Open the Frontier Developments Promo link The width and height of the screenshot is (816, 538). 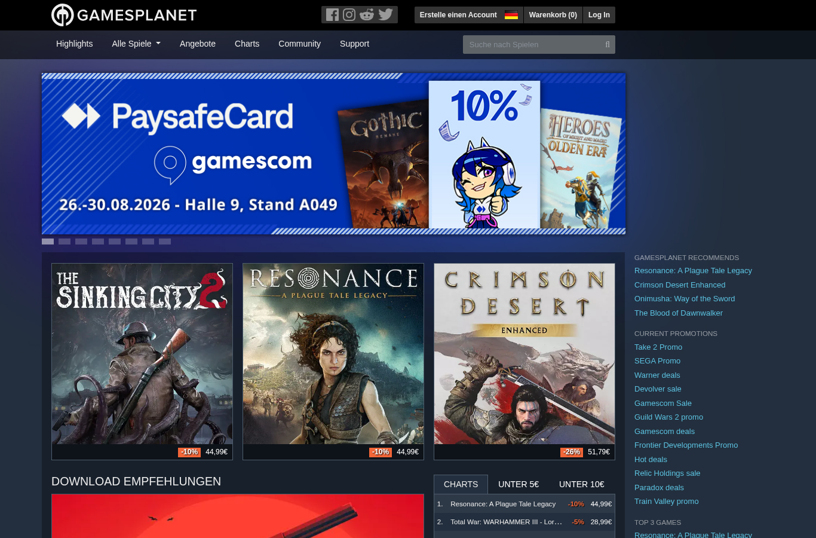coord(686,445)
